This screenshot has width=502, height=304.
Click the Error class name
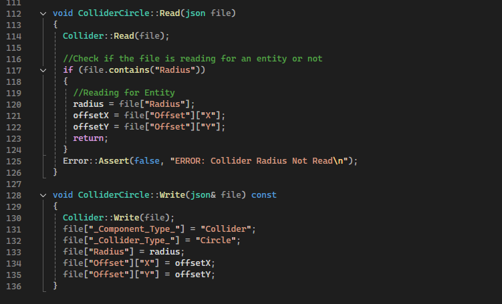[76, 161]
